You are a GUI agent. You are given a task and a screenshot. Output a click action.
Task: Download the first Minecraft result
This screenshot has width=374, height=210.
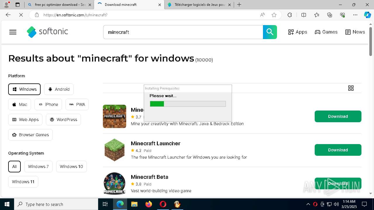(x=338, y=116)
